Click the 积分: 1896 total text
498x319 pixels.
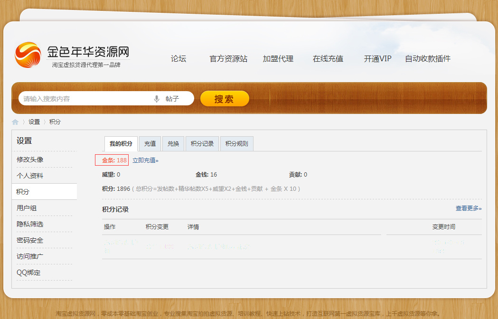point(116,189)
